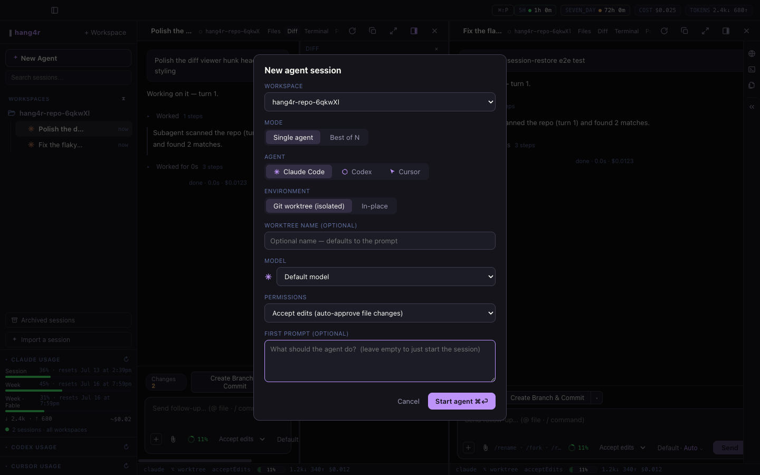Choose Claude Code as agent
The image size is (760, 475).
click(299, 172)
